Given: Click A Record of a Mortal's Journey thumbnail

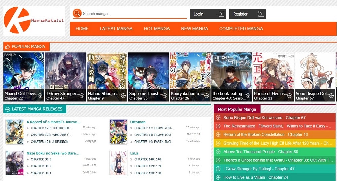Looking at the screenshot, I should [15, 131].
